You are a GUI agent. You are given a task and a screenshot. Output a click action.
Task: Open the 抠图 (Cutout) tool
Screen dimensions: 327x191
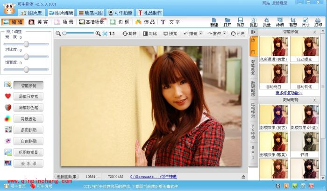[x=253, y=21]
